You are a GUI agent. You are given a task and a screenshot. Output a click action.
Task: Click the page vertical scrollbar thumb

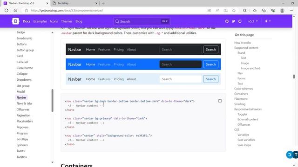click(x=294, y=77)
